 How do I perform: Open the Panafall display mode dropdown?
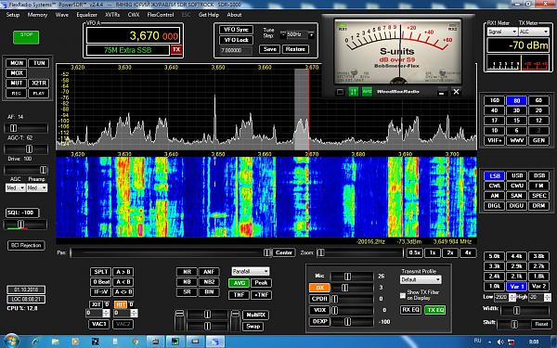251,271
